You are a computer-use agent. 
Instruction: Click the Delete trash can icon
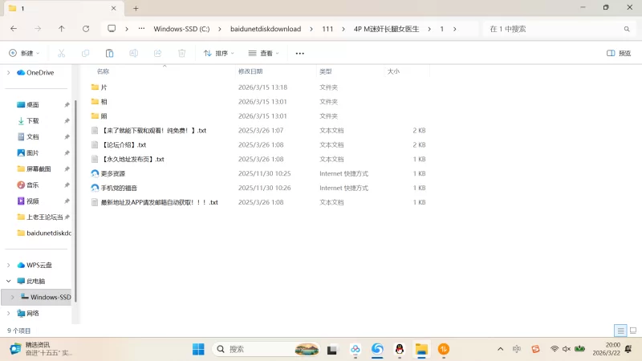[x=182, y=53]
